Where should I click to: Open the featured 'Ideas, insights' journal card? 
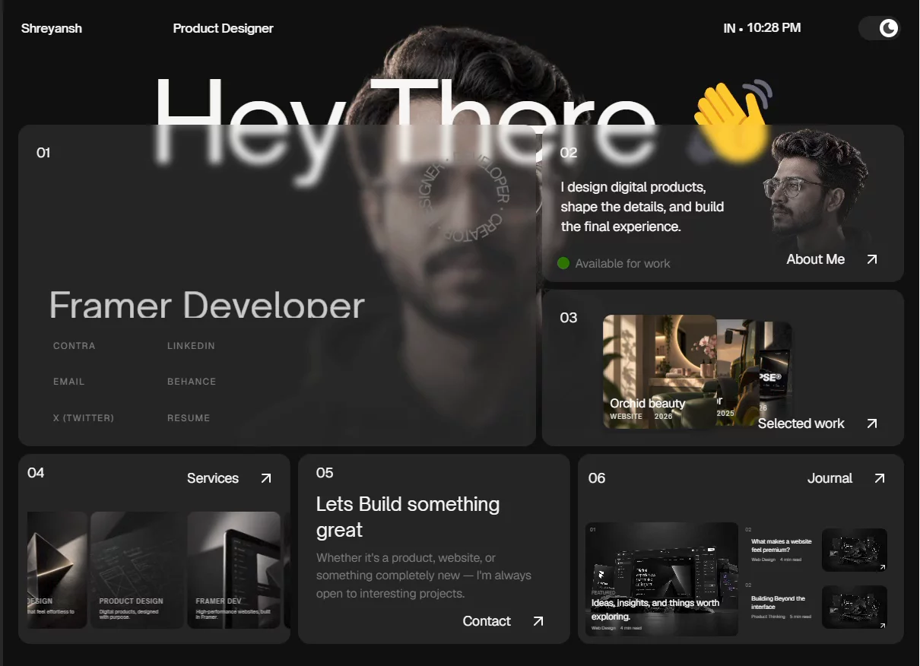(x=661, y=579)
